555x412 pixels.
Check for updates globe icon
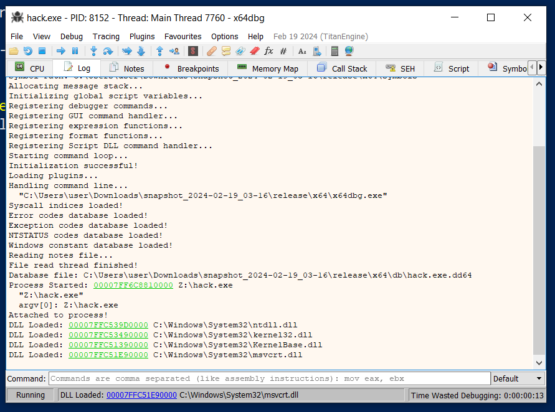tap(349, 51)
